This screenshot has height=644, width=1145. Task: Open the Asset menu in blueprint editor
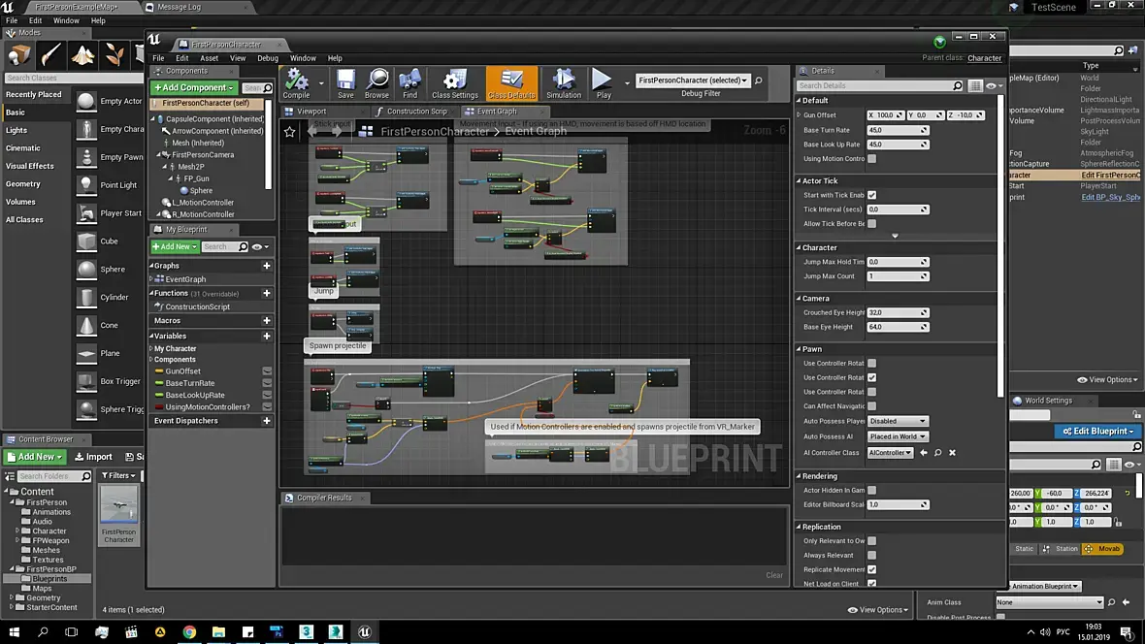(210, 58)
